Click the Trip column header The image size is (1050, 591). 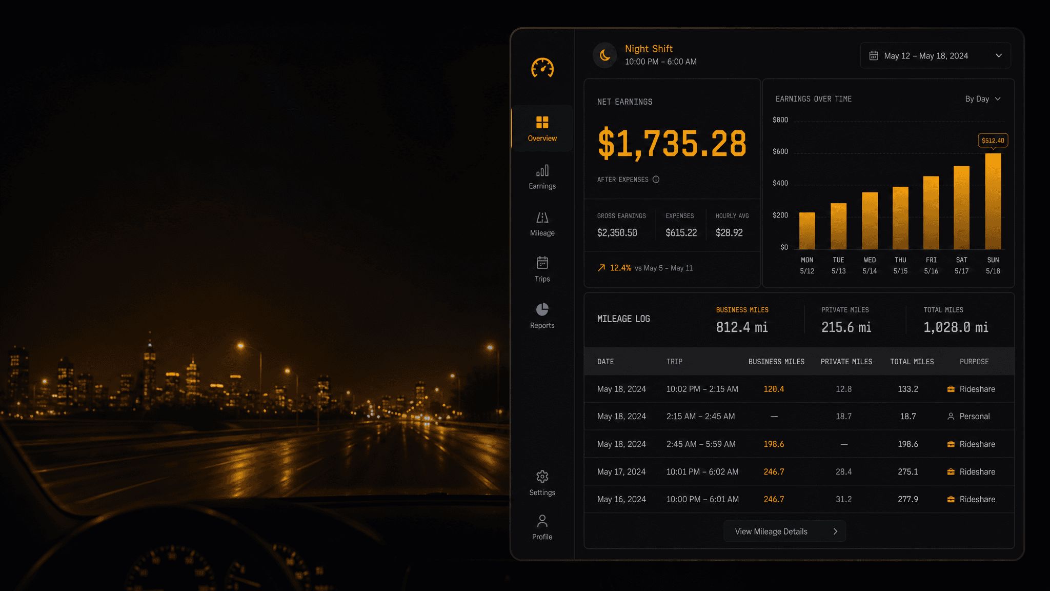pyautogui.click(x=674, y=362)
